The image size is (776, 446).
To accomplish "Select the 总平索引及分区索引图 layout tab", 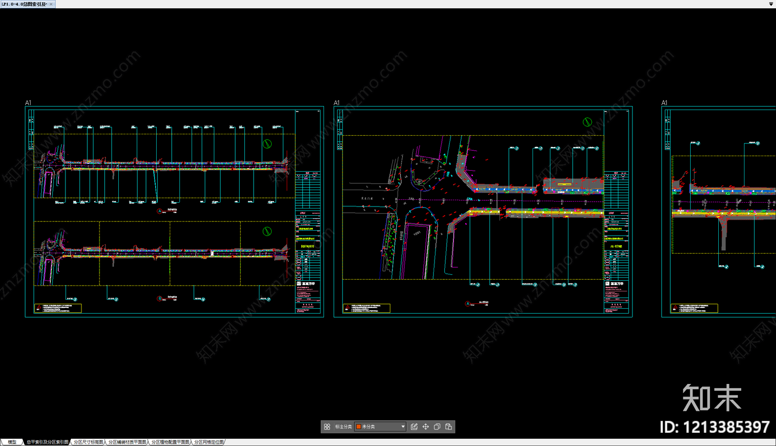I will click(x=47, y=442).
